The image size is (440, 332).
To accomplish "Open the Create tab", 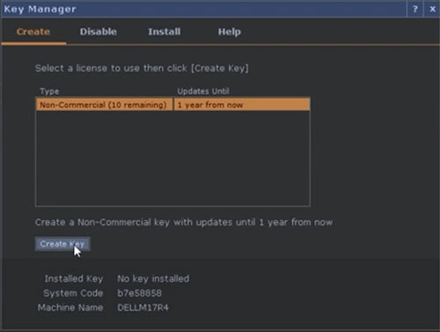I will (33, 32).
